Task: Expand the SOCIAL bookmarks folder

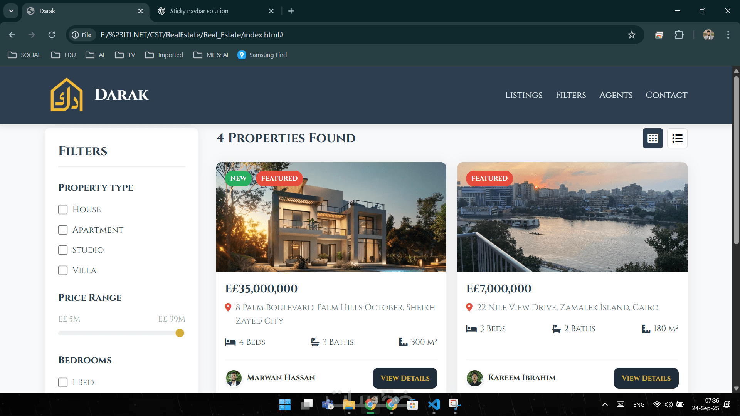Action: pyautogui.click(x=24, y=55)
